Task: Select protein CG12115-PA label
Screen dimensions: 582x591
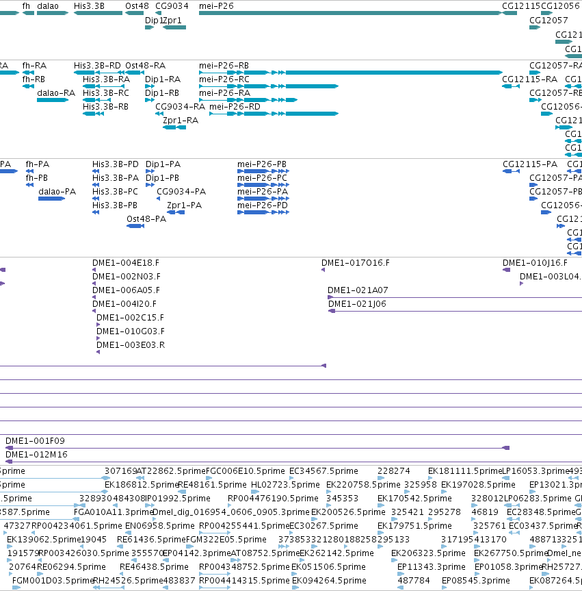Action: [529, 164]
